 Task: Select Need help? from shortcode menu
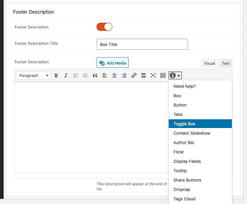click(x=200, y=86)
